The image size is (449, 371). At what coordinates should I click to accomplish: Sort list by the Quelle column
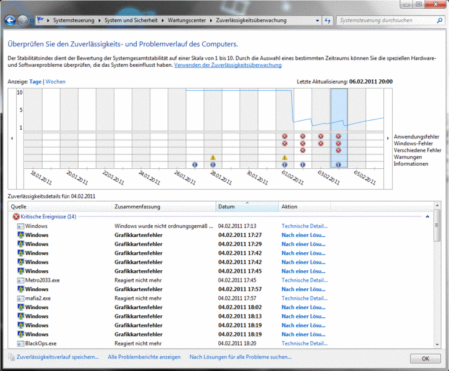point(60,207)
